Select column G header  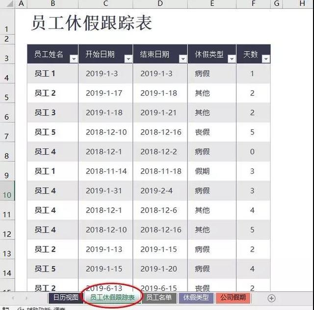(x=277, y=3)
